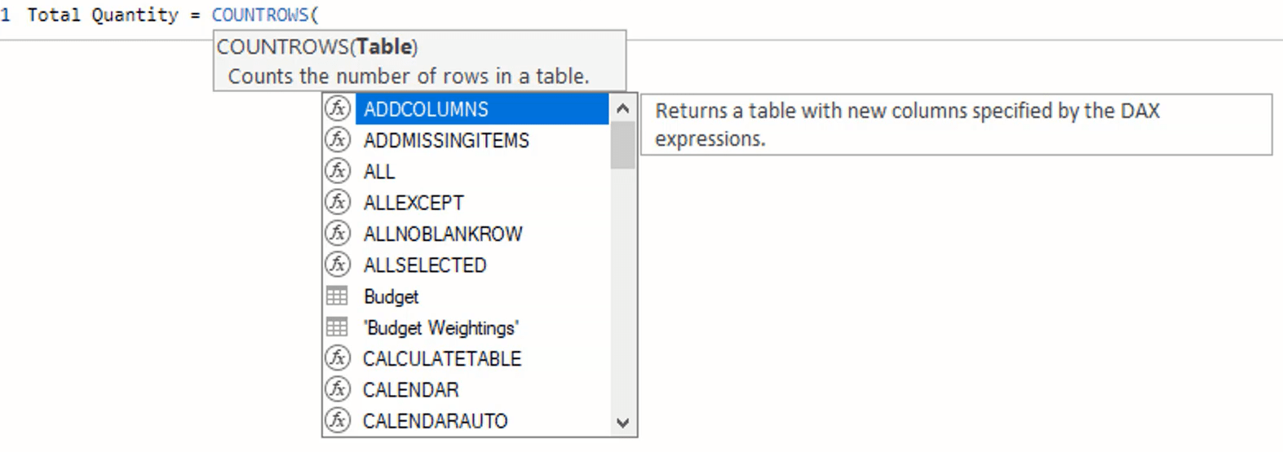Click the fx icon next to CALENDARAUTO
The image size is (1283, 452).
tap(338, 420)
